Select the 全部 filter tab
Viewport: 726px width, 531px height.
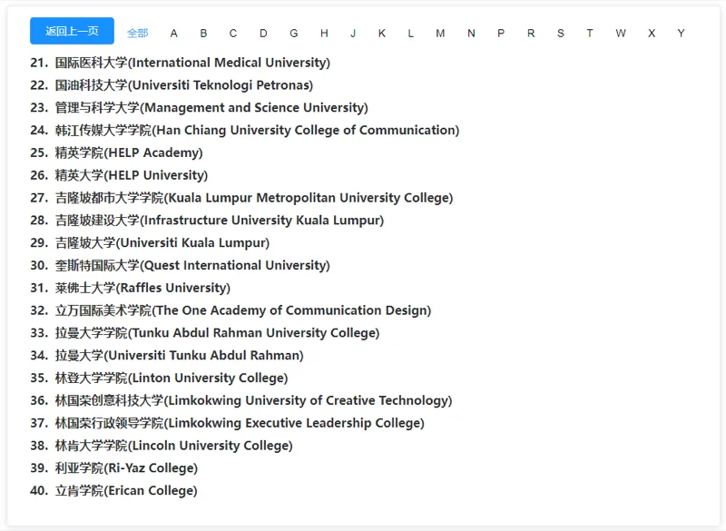tap(138, 34)
